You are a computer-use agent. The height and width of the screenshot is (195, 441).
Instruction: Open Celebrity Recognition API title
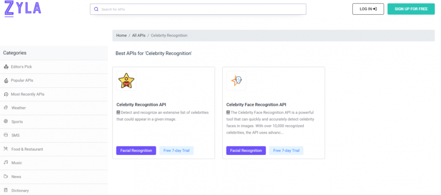point(141,105)
